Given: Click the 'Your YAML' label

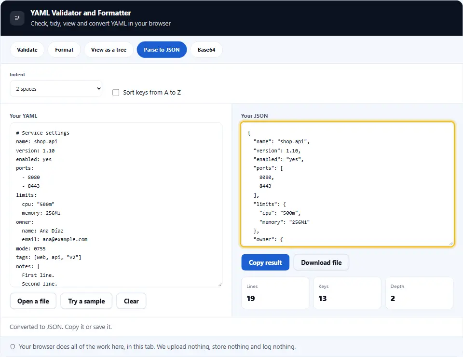Looking at the screenshot, I should coord(23,116).
